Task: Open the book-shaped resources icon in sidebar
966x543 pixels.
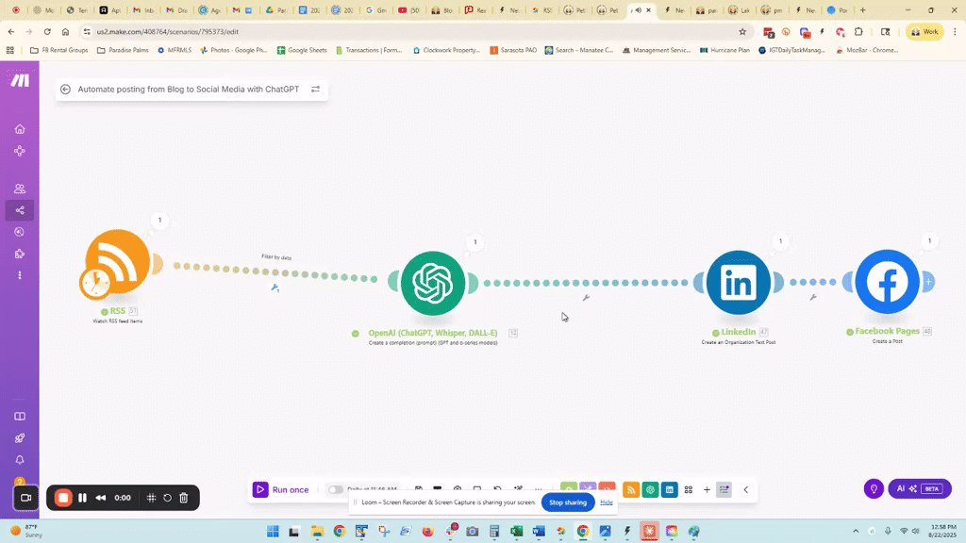Action: coord(20,416)
